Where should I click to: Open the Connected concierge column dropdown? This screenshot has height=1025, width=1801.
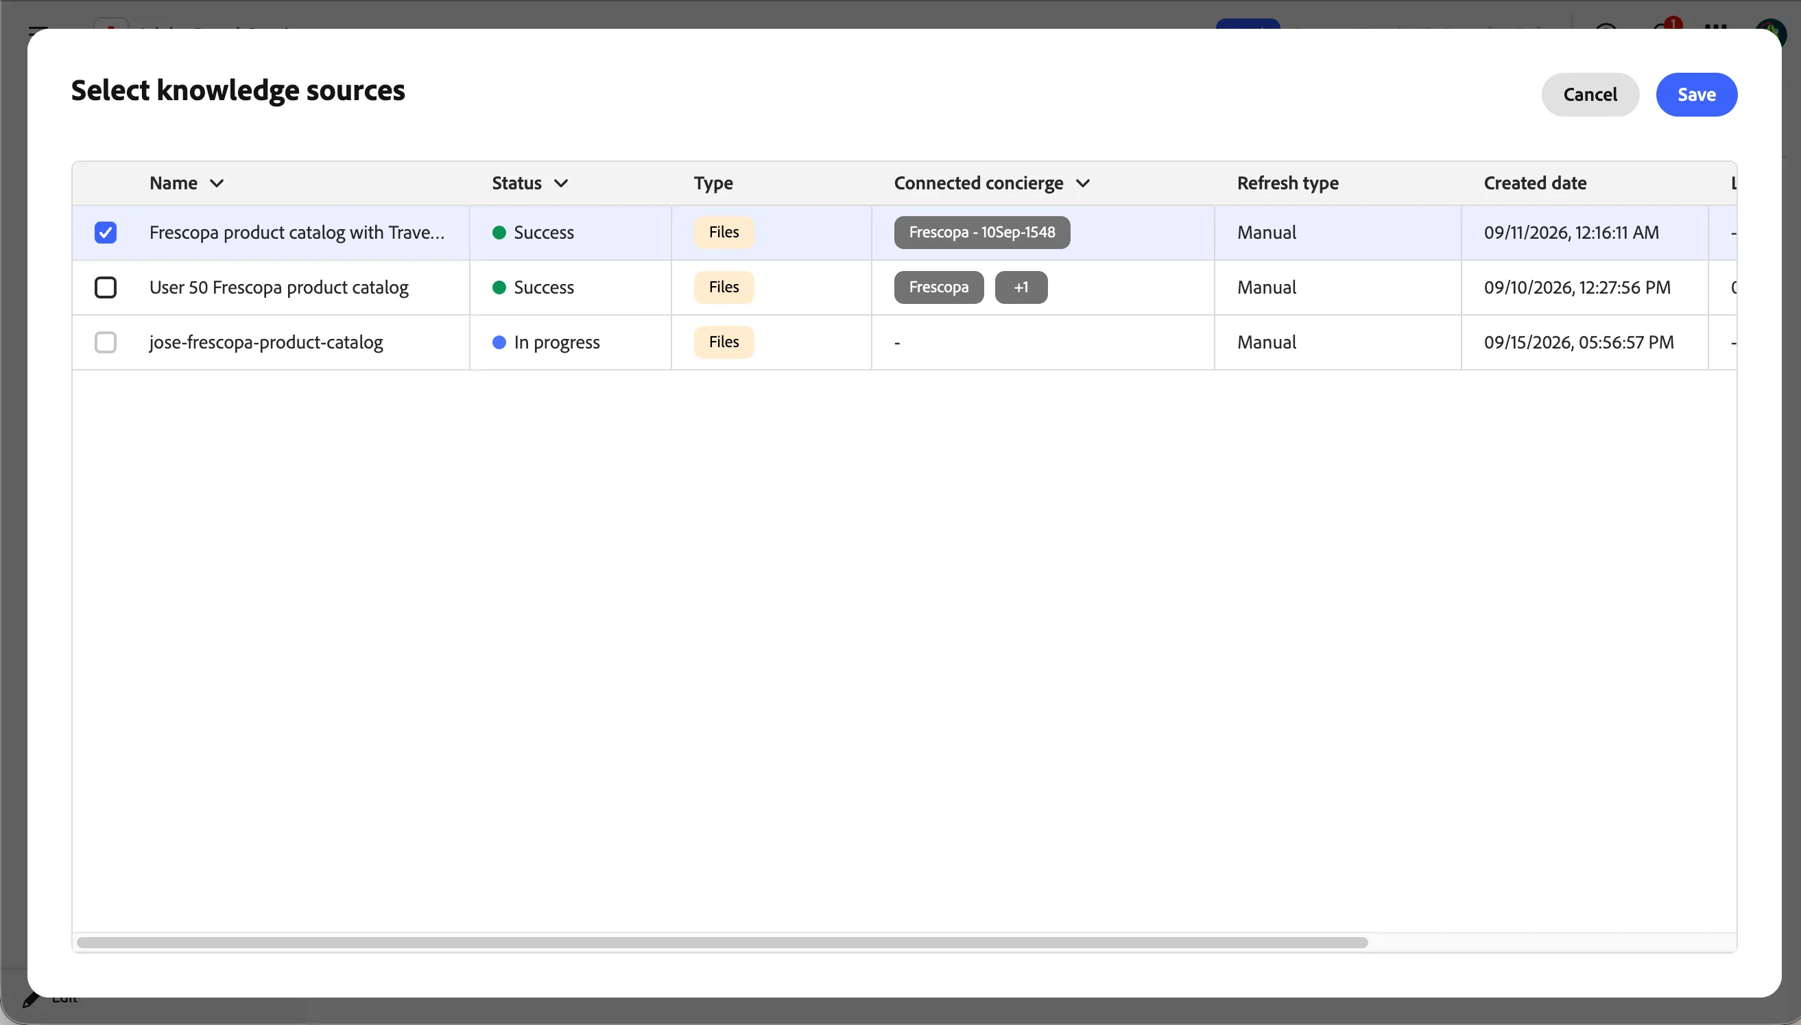click(1083, 183)
